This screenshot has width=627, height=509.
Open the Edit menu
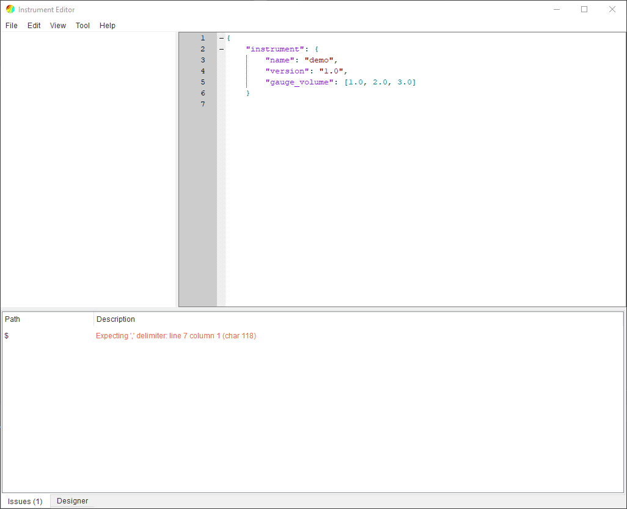coord(34,26)
